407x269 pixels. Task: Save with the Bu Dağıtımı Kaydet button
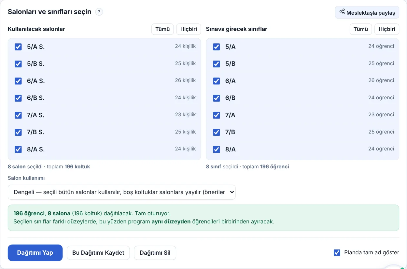coord(98,253)
